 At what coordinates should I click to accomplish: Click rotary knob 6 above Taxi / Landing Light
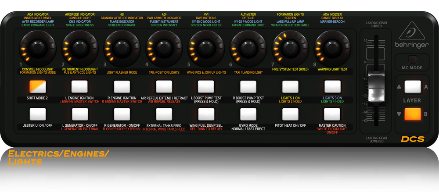point(248,48)
